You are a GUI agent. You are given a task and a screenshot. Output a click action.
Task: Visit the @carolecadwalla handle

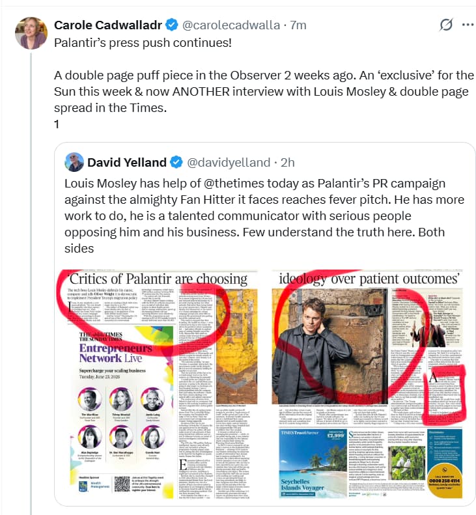pos(231,25)
